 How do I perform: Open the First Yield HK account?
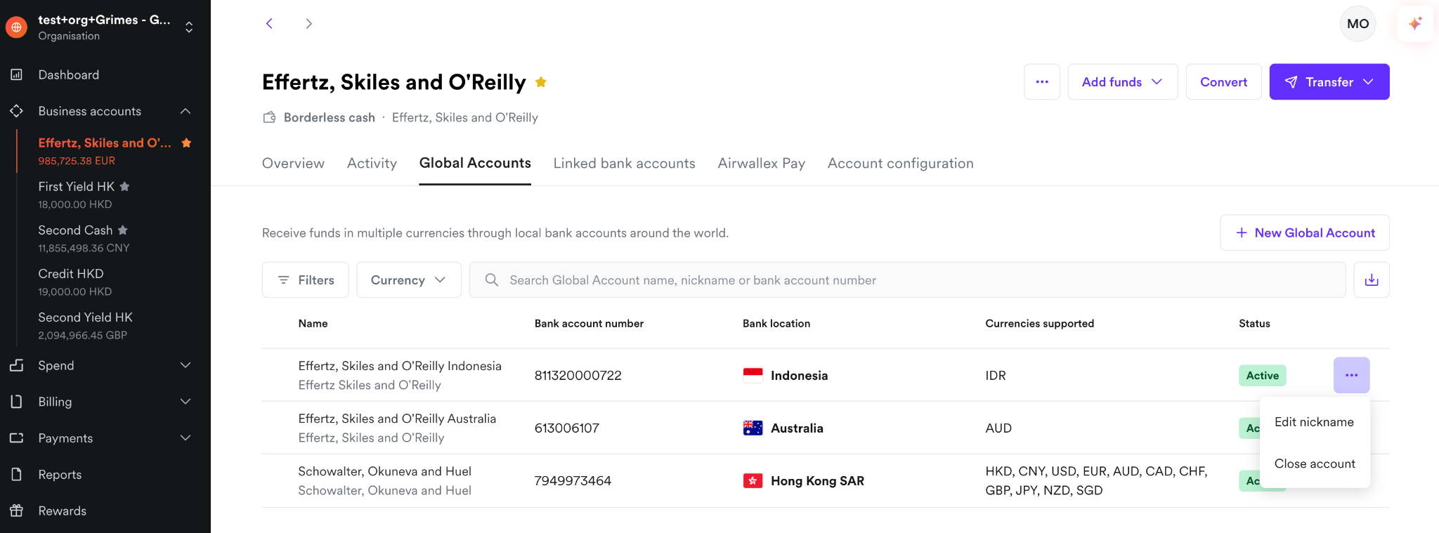pos(76,195)
